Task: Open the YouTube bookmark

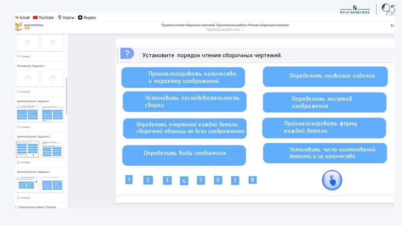Action: click(x=43, y=18)
